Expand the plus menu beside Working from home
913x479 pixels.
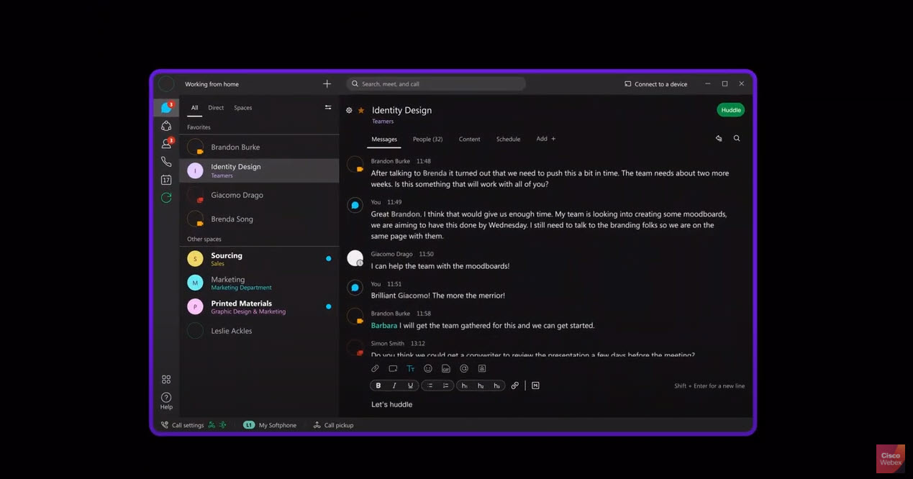coord(327,84)
